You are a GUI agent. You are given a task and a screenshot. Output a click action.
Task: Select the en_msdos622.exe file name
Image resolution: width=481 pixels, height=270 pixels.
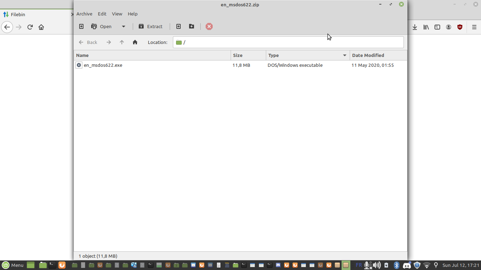coord(103,65)
